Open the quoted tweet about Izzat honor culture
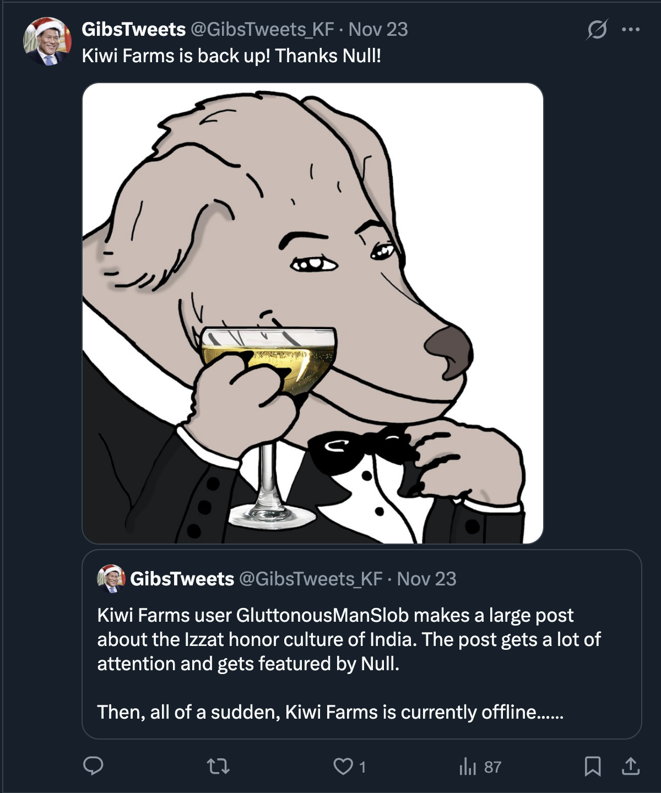This screenshot has width=661, height=793. point(349,639)
